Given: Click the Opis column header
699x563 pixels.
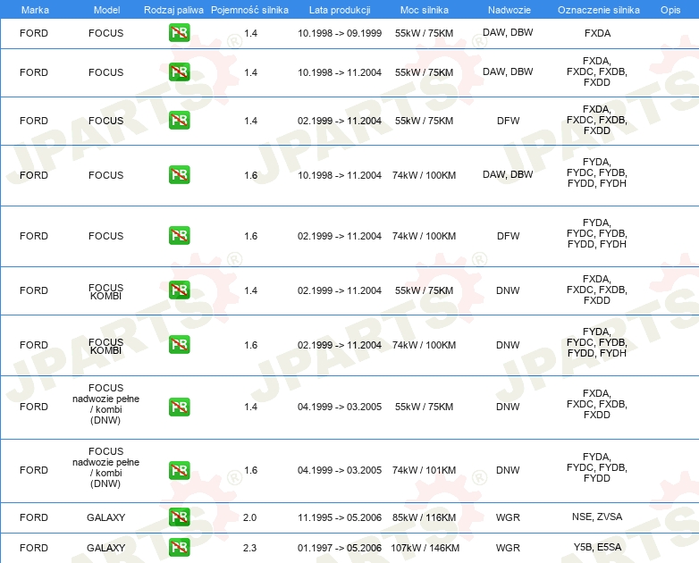Looking at the screenshot, I should 670,10.
